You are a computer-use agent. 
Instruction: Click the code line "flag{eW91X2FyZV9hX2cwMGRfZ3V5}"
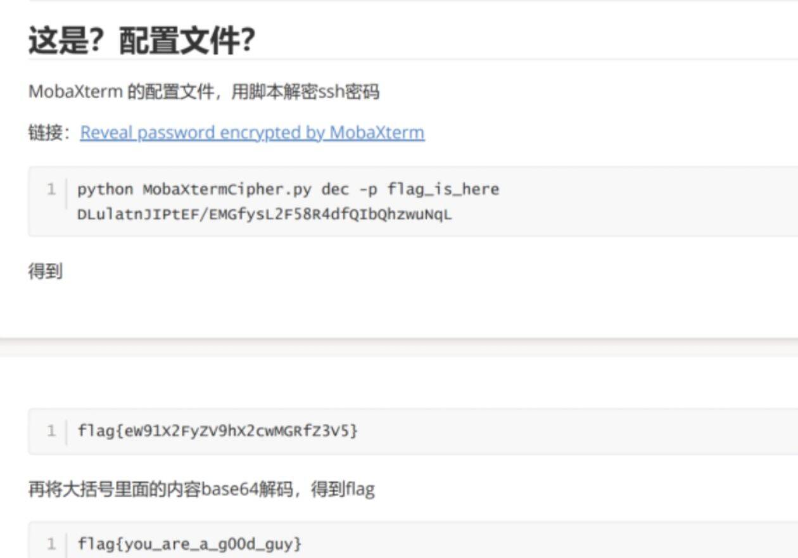[218, 431]
